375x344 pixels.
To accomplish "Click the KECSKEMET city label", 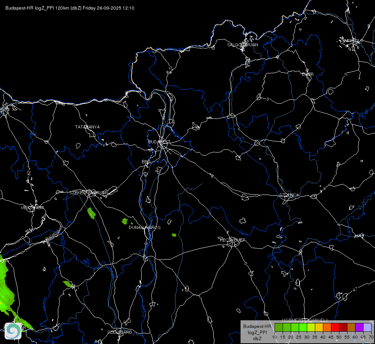I will [x=233, y=240].
